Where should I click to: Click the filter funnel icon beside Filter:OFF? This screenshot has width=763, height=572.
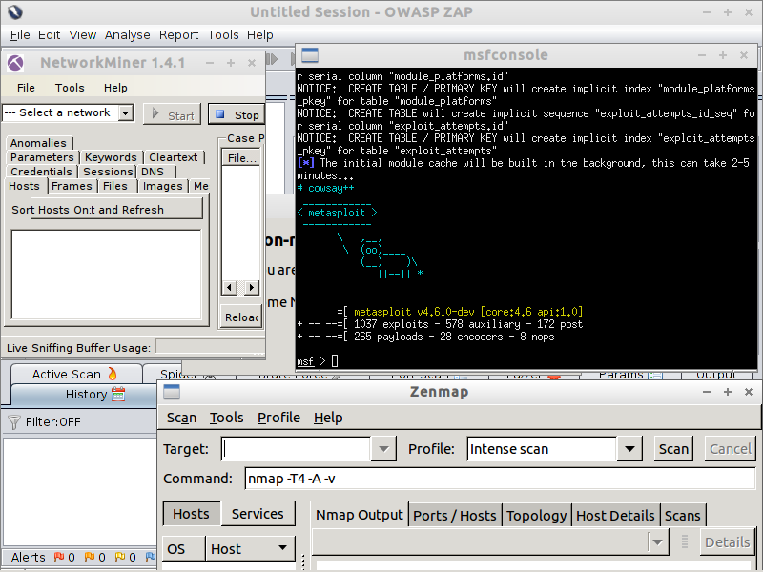click(14, 421)
